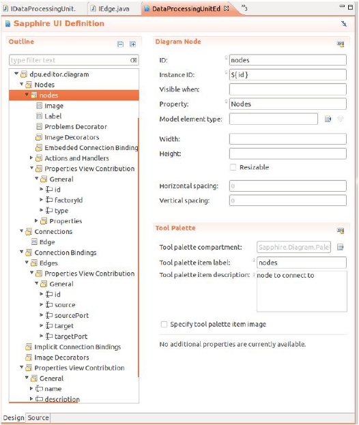Click Tool Palette section header icon
359x425 pixels.
pos(341,231)
